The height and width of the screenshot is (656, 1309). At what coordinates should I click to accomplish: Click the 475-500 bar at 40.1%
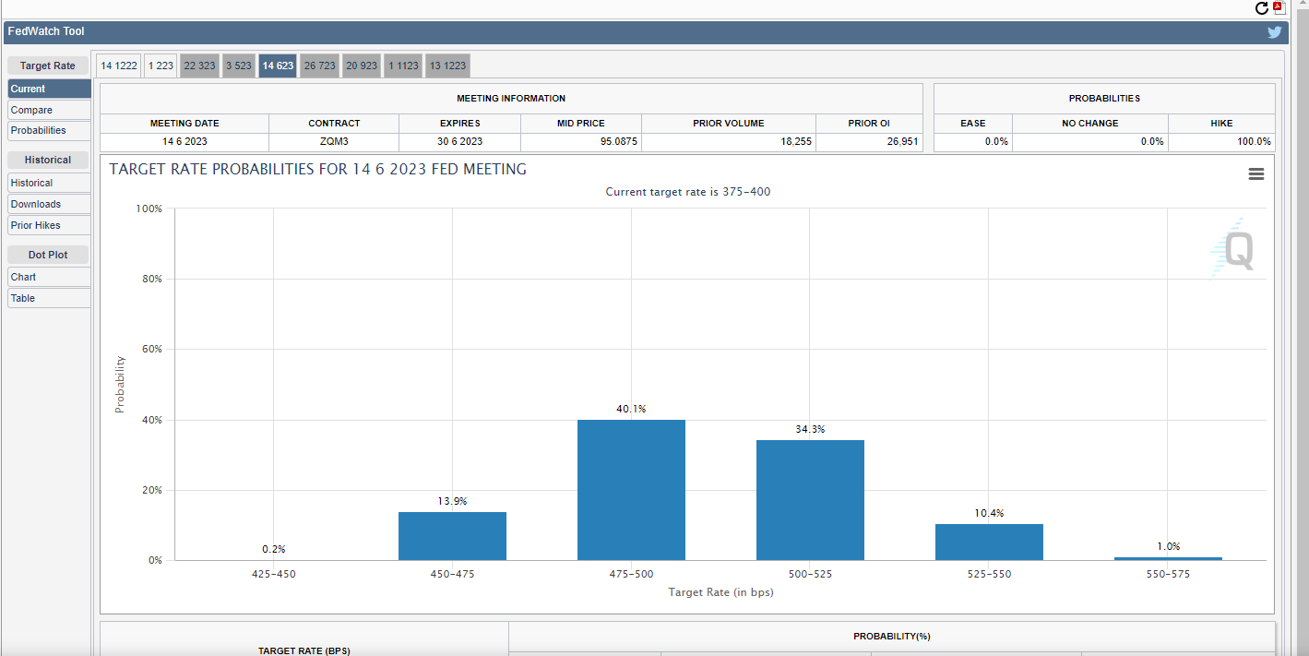pyautogui.click(x=631, y=490)
